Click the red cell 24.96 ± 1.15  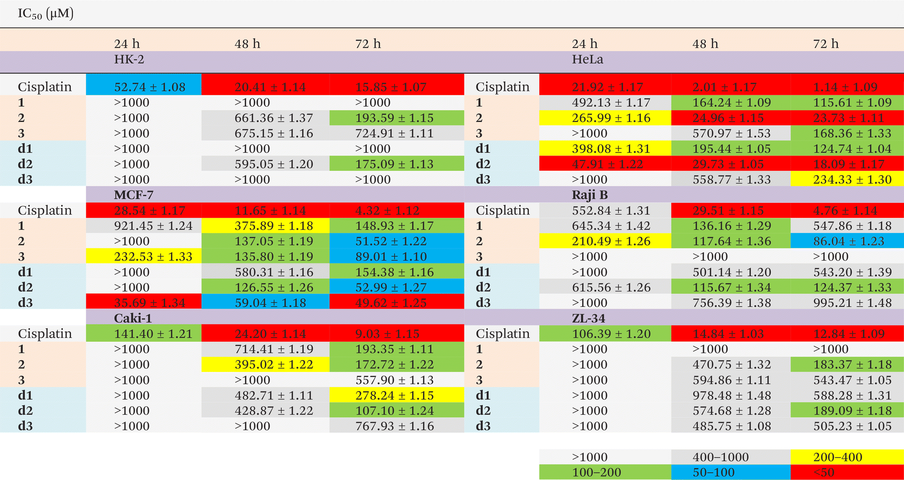[x=731, y=118]
